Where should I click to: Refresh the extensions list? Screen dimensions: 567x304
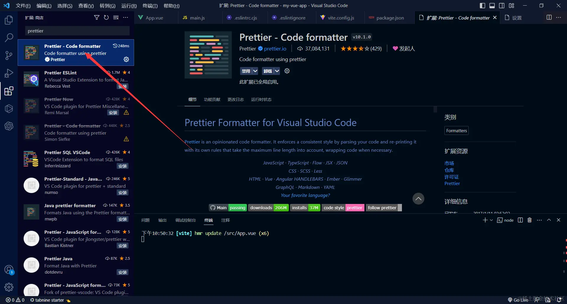106,18
